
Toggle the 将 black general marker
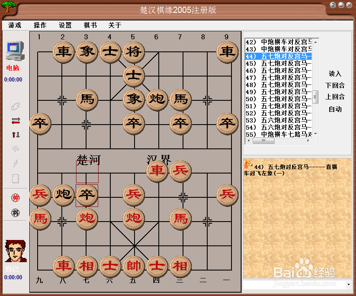pyautogui.click(x=15, y=212)
